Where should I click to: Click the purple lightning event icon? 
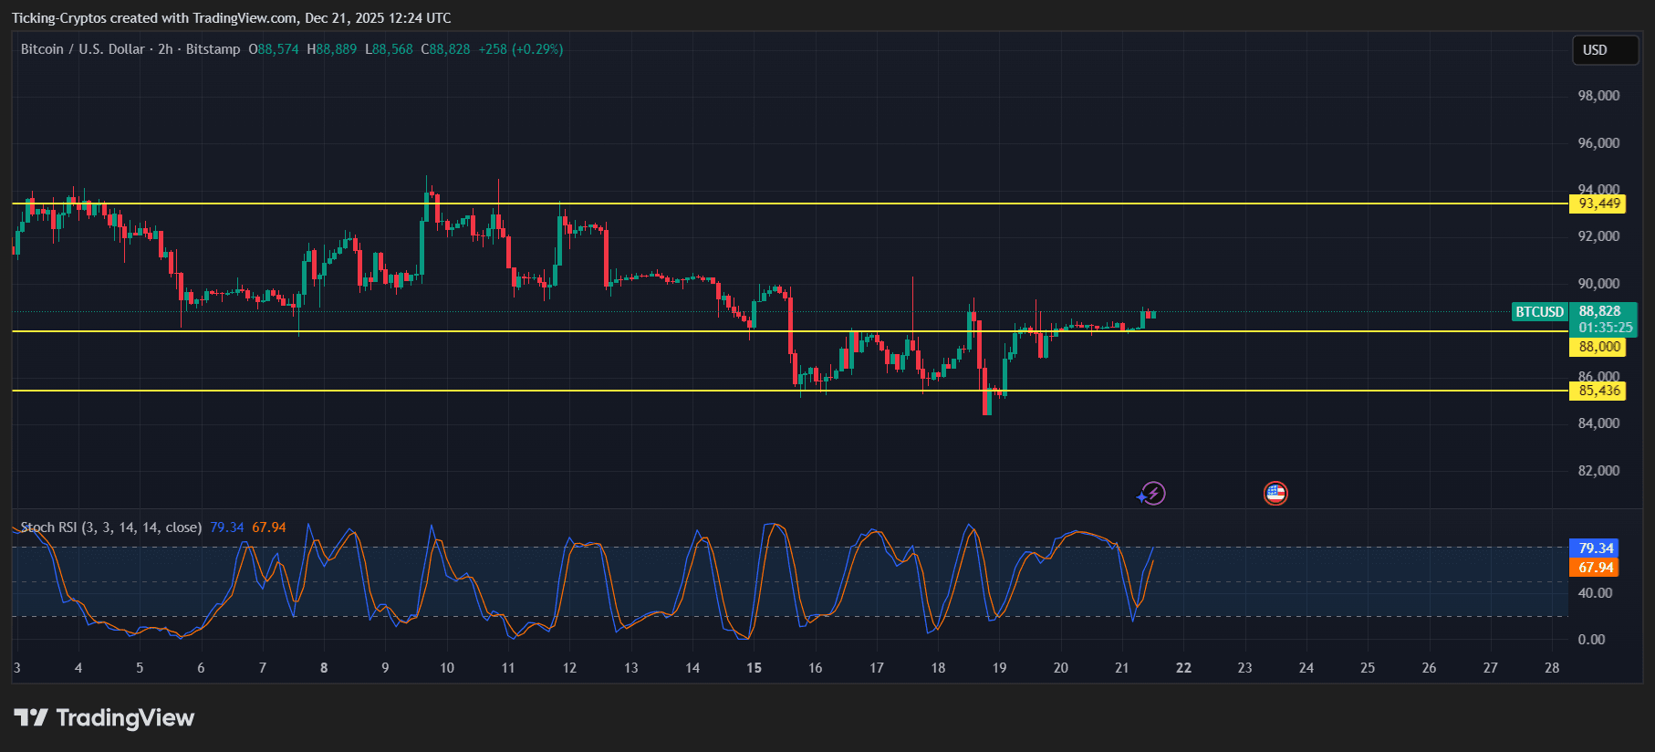[1152, 494]
